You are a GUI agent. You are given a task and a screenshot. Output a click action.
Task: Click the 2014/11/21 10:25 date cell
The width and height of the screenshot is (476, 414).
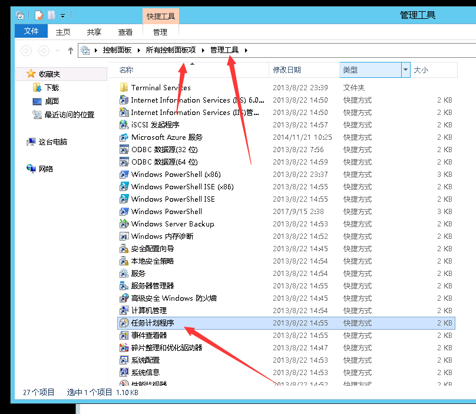302,137
